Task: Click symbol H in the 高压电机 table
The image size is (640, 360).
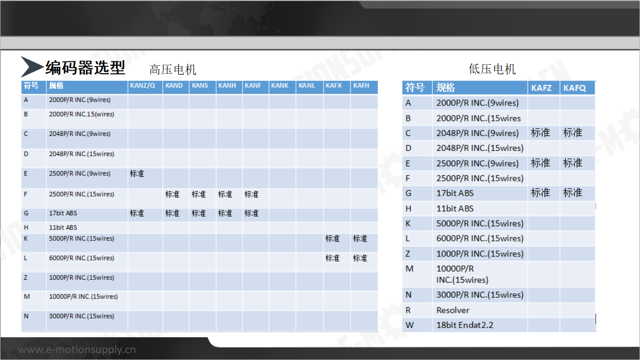Action: [26, 228]
